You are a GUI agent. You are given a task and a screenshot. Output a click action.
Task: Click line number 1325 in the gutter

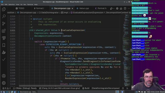(x=13, y=42)
